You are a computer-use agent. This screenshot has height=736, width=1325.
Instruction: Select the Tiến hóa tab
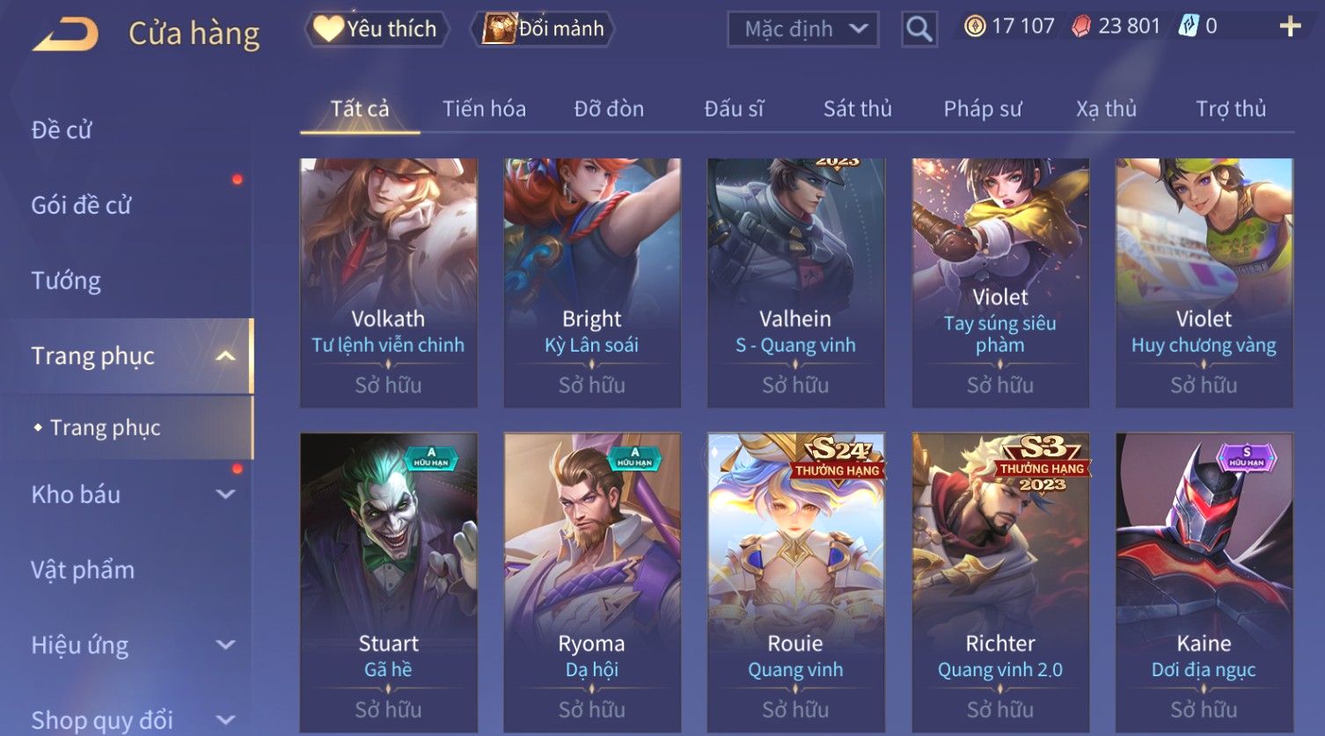coord(484,109)
